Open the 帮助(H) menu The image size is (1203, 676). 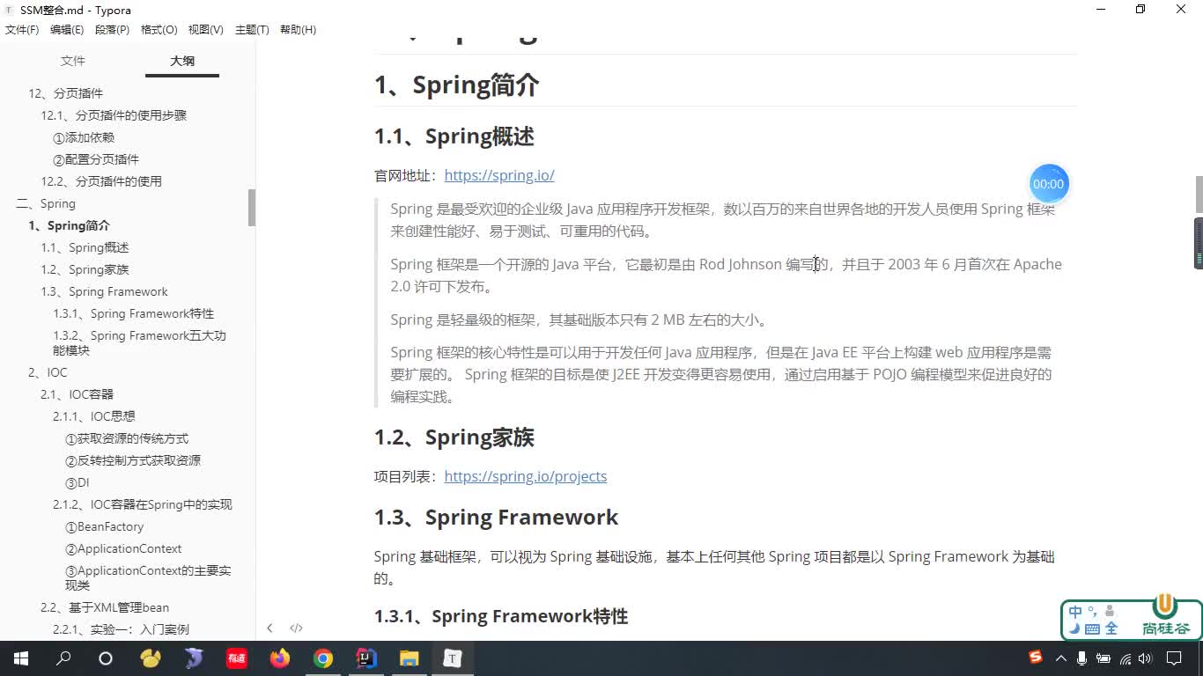[298, 29]
